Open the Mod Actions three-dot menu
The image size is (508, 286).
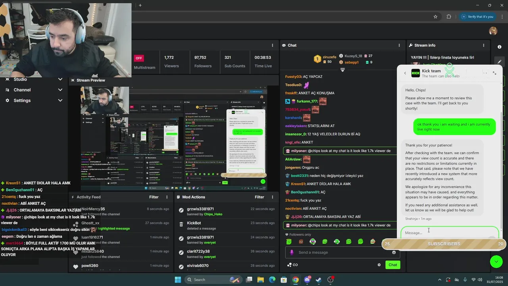tap(272, 197)
